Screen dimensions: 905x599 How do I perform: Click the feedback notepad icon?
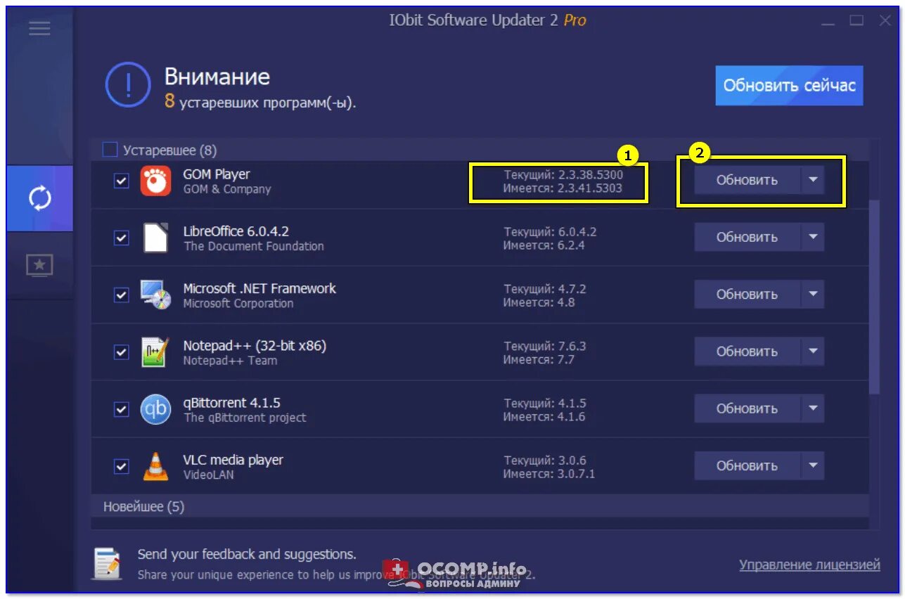pyautogui.click(x=107, y=563)
